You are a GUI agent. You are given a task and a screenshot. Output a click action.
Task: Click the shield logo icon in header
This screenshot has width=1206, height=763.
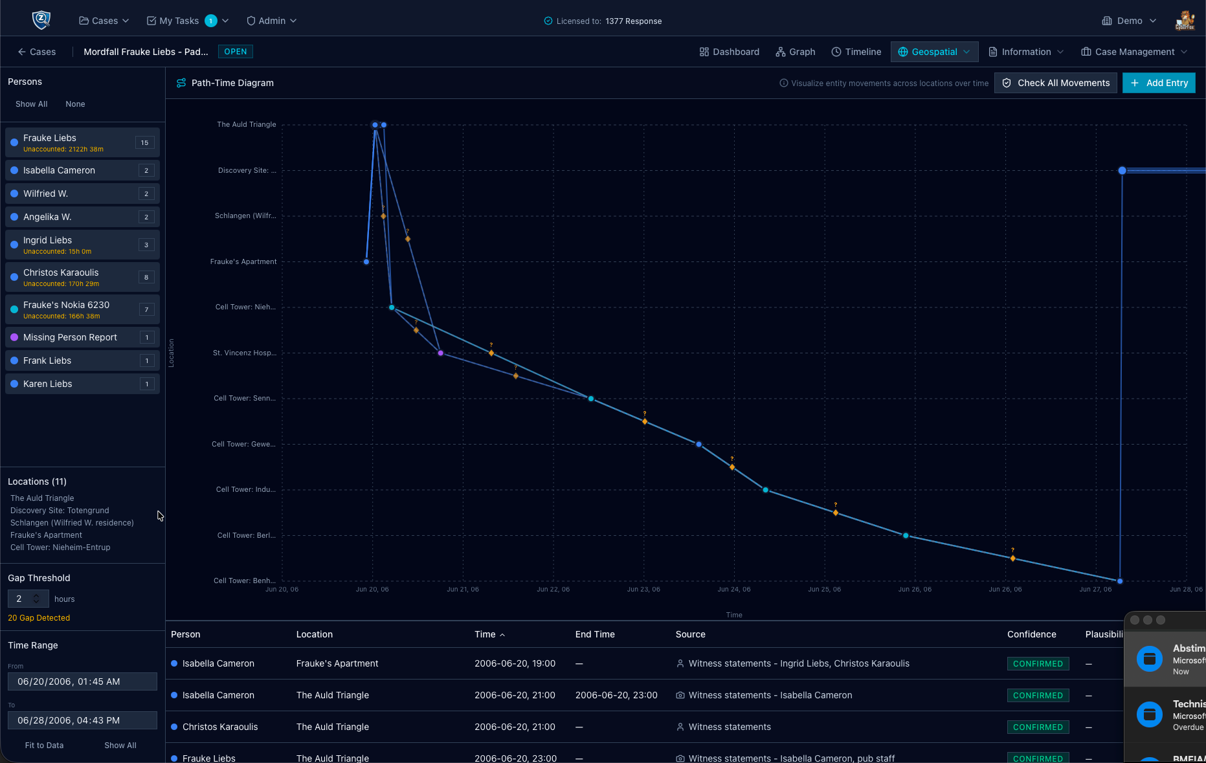pos(41,20)
